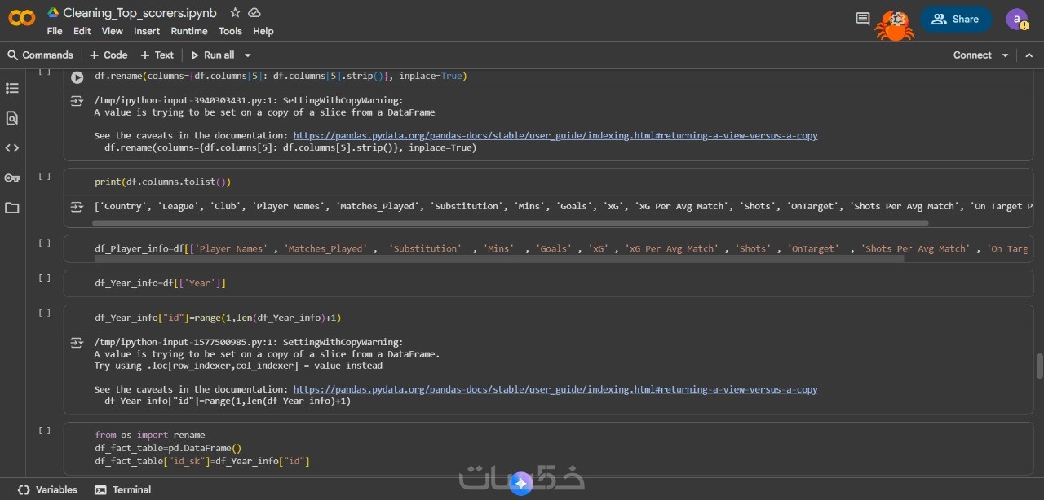Expand the Connect options dropdown arrow
This screenshot has width=1044, height=500.
point(1005,55)
